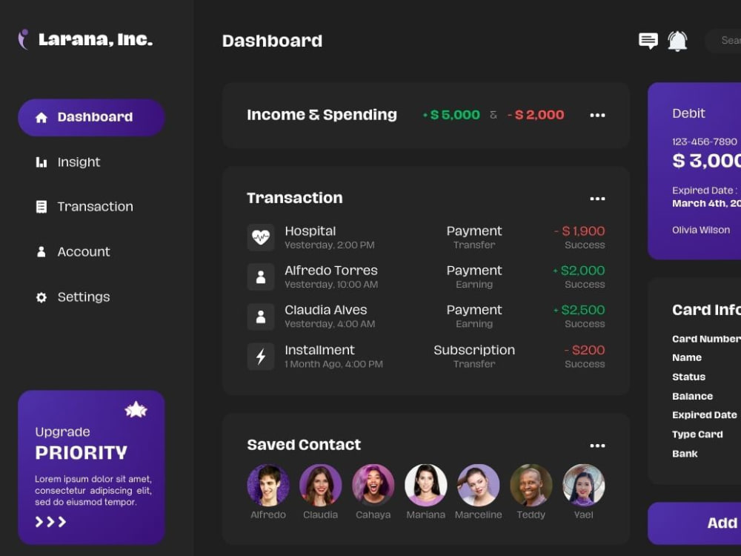This screenshot has width=741, height=556.
Task: Open Transaction panel more options menu
Action: pyautogui.click(x=597, y=199)
